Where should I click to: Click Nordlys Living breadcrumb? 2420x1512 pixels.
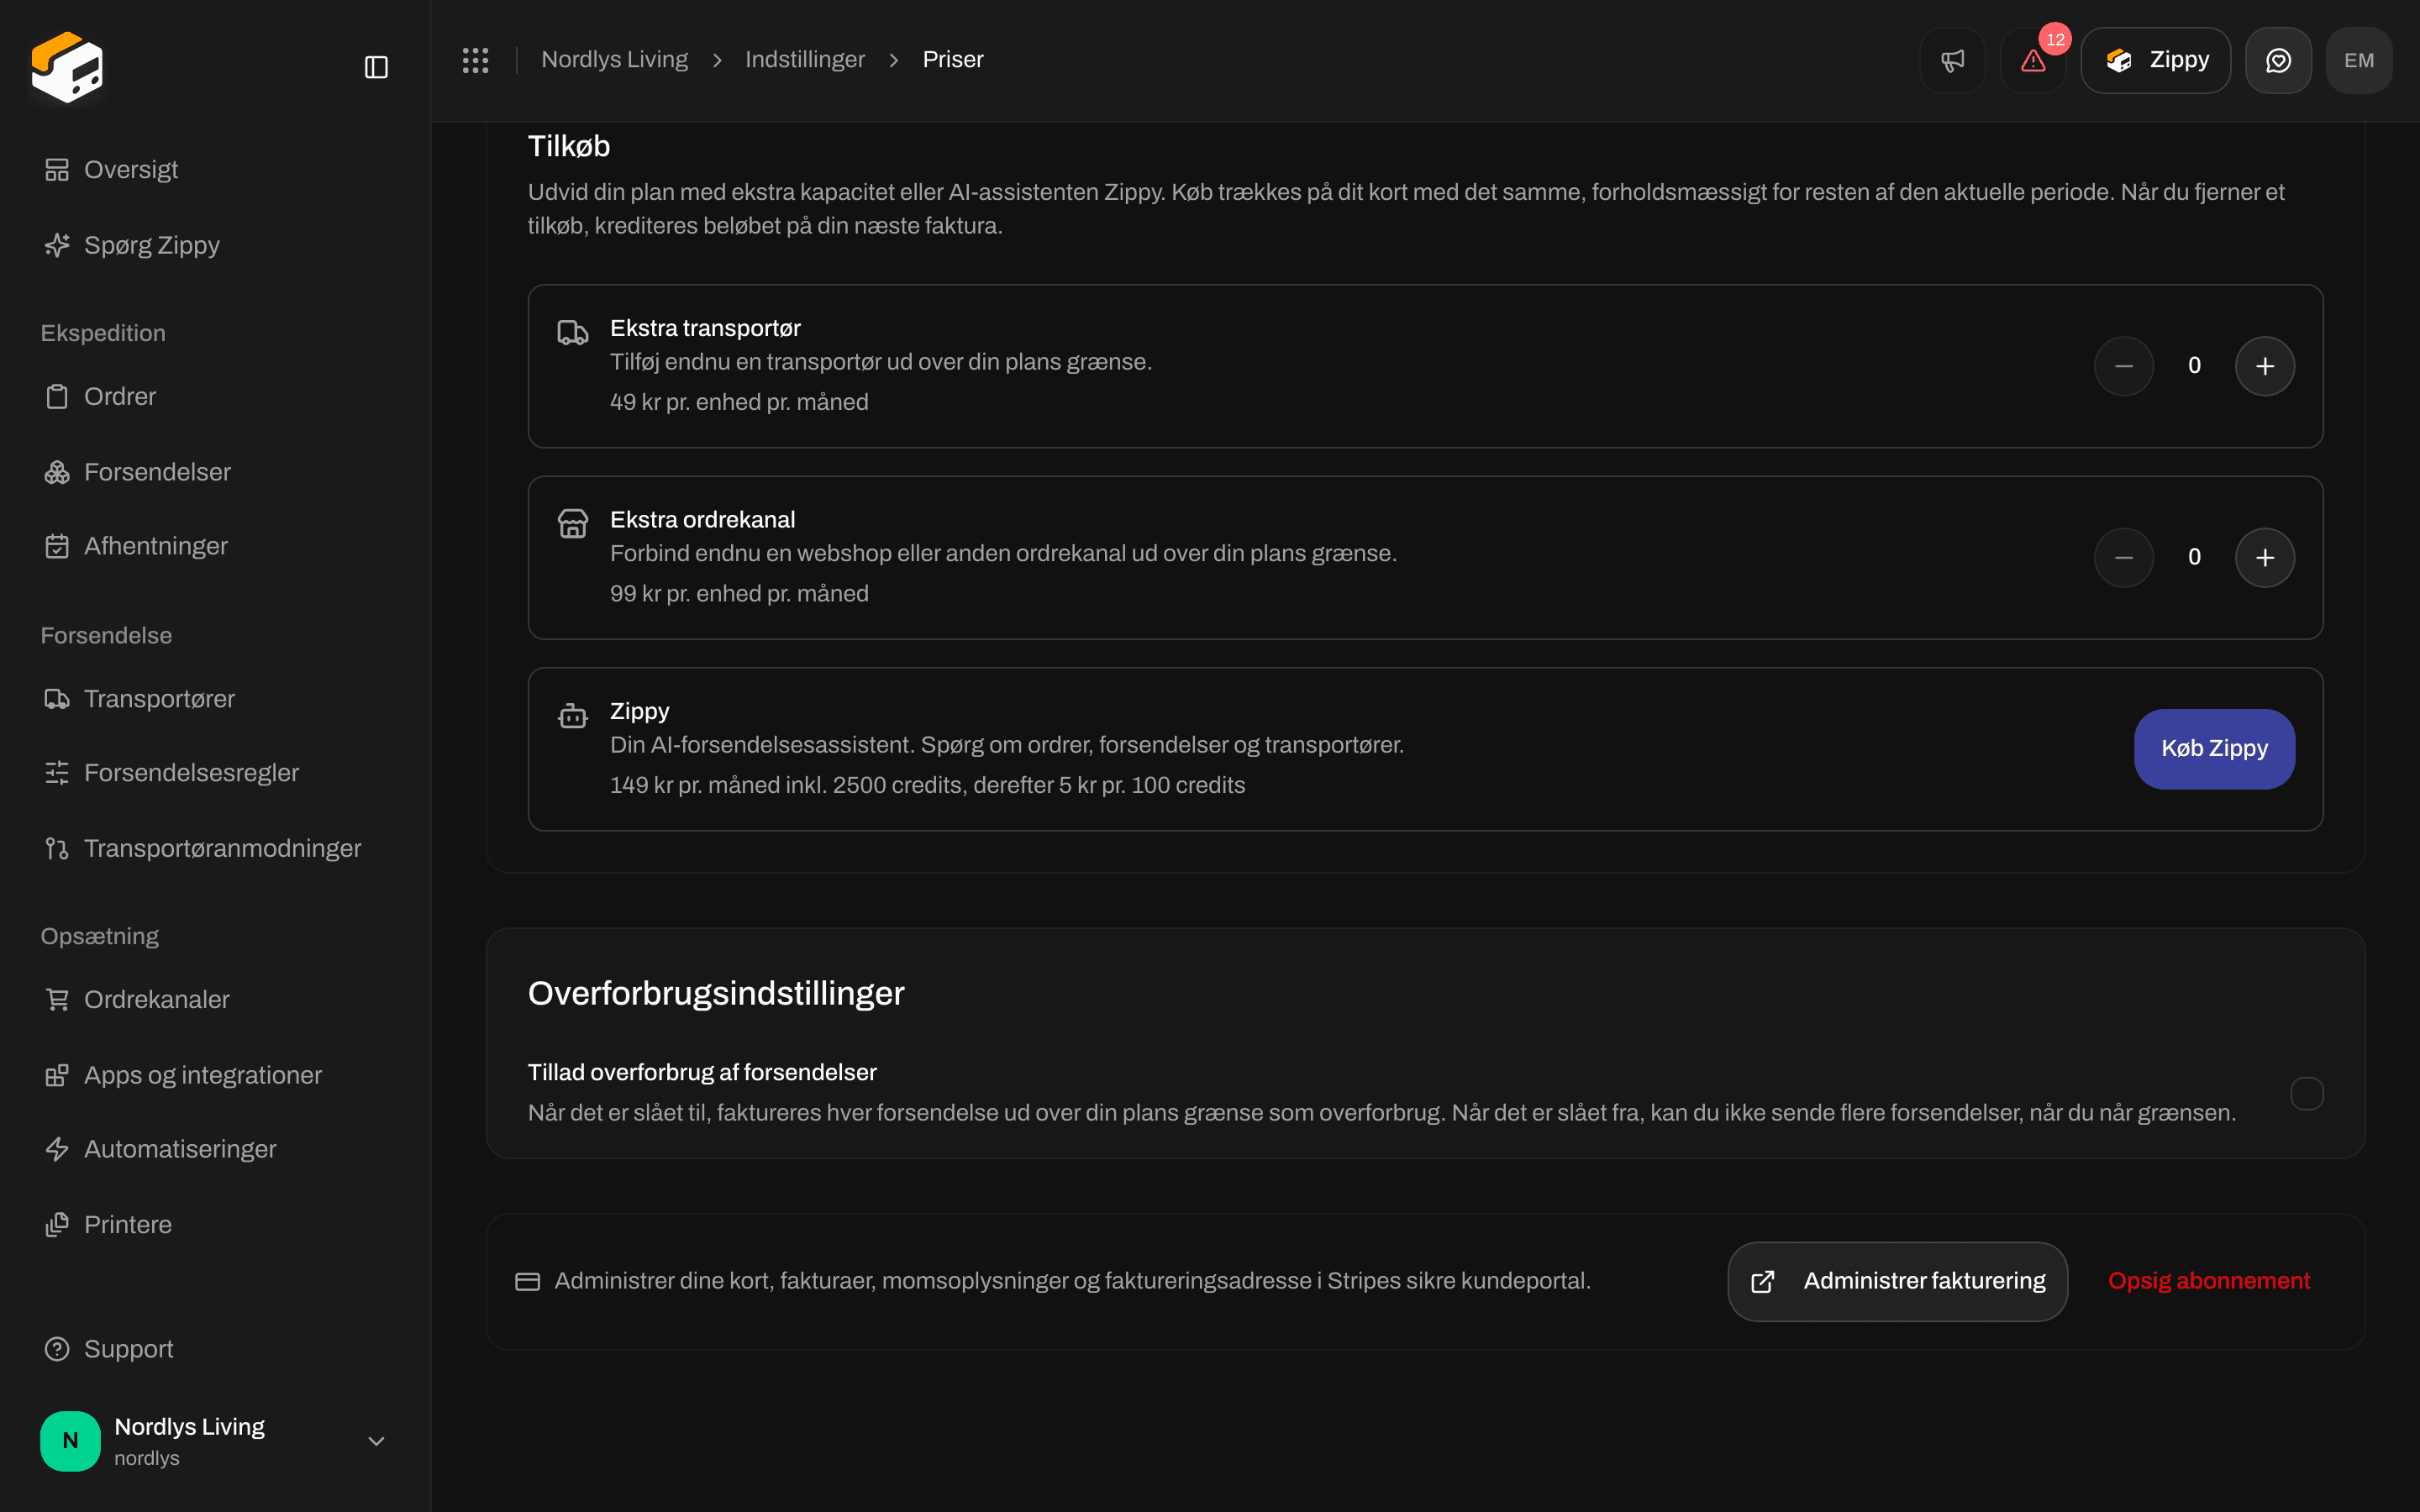pyautogui.click(x=614, y=60)
